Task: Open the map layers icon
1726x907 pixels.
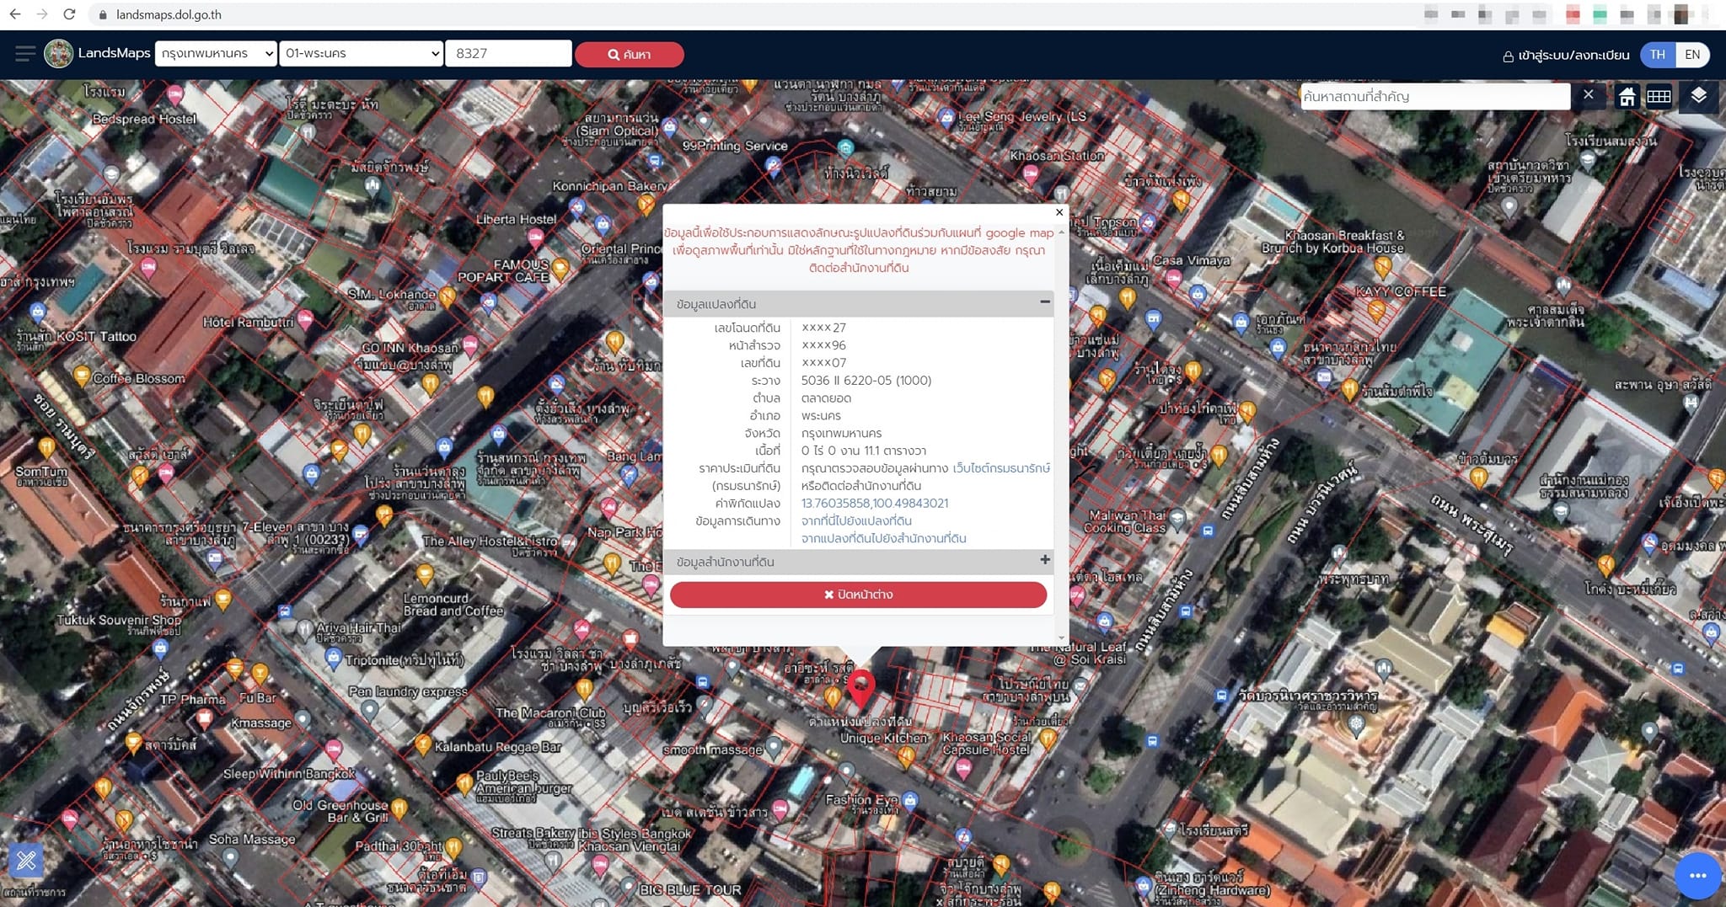Action: point(1699,96)
